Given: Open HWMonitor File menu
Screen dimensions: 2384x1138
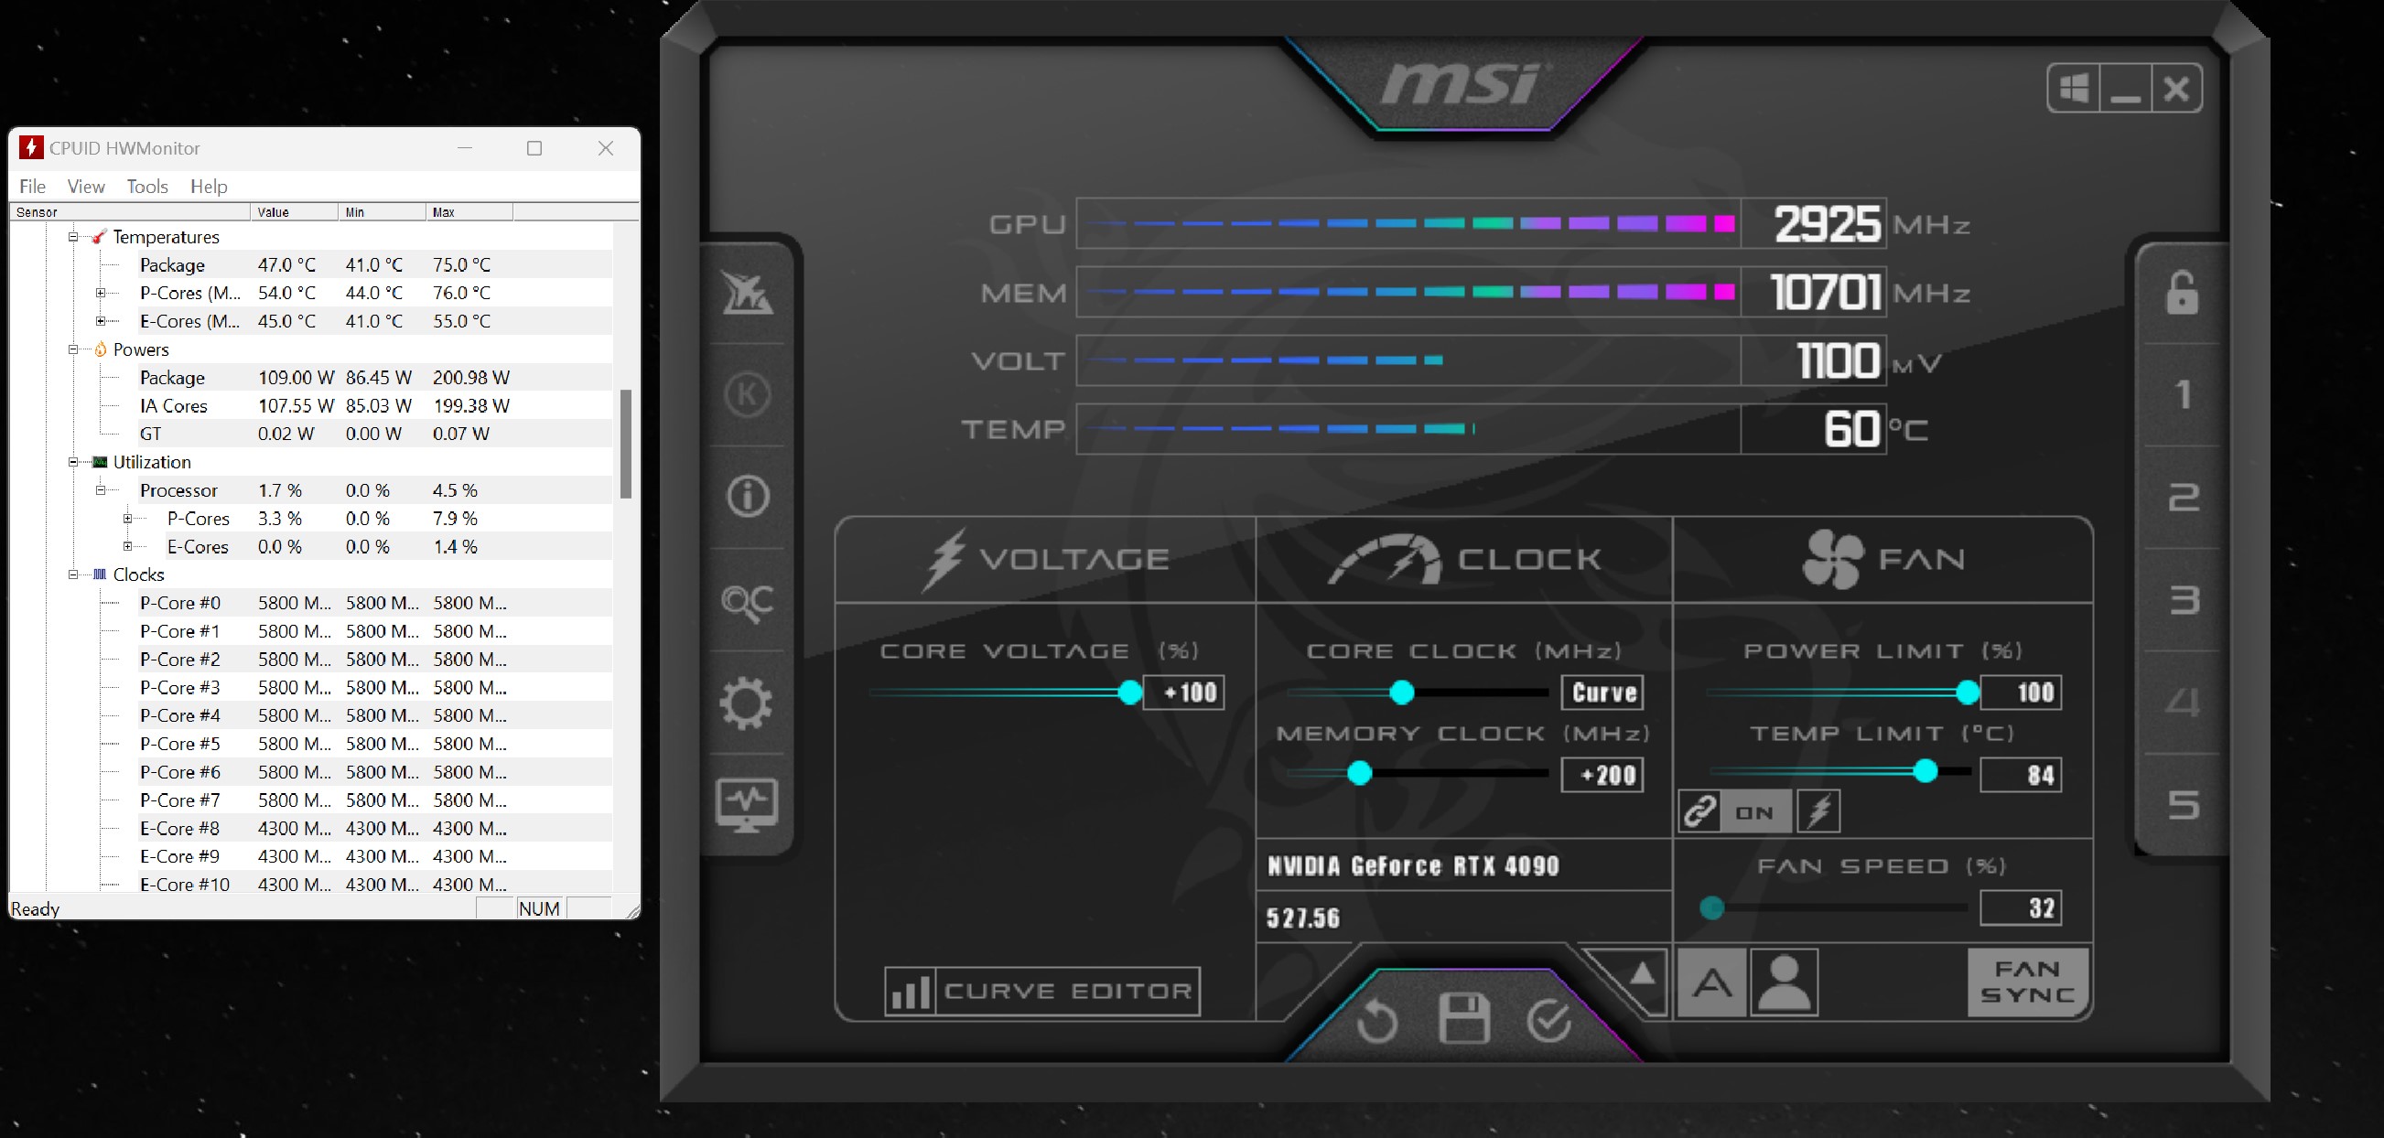Looking at the screenshot, I should coord(32,186).
